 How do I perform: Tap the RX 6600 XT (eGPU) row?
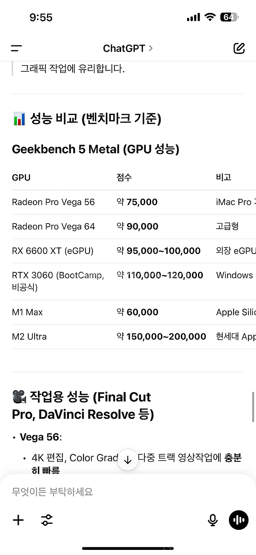pos(134,251)
